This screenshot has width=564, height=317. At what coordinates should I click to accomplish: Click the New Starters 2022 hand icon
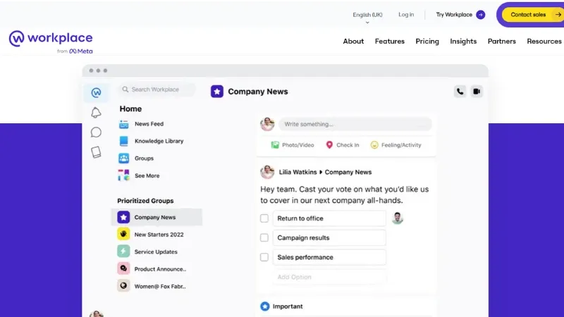[x=123, y=235]
